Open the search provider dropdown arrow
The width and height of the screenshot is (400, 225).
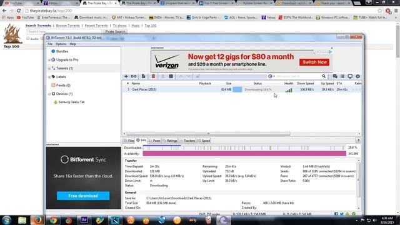point(274,76)
